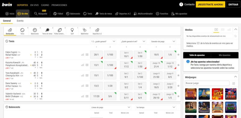Sort the Minijuegos list

pyautogui.click(x=234, y=83)
